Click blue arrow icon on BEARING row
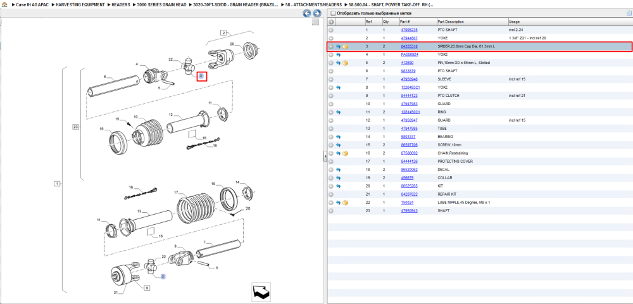The image size is (633, 304). 338,137
